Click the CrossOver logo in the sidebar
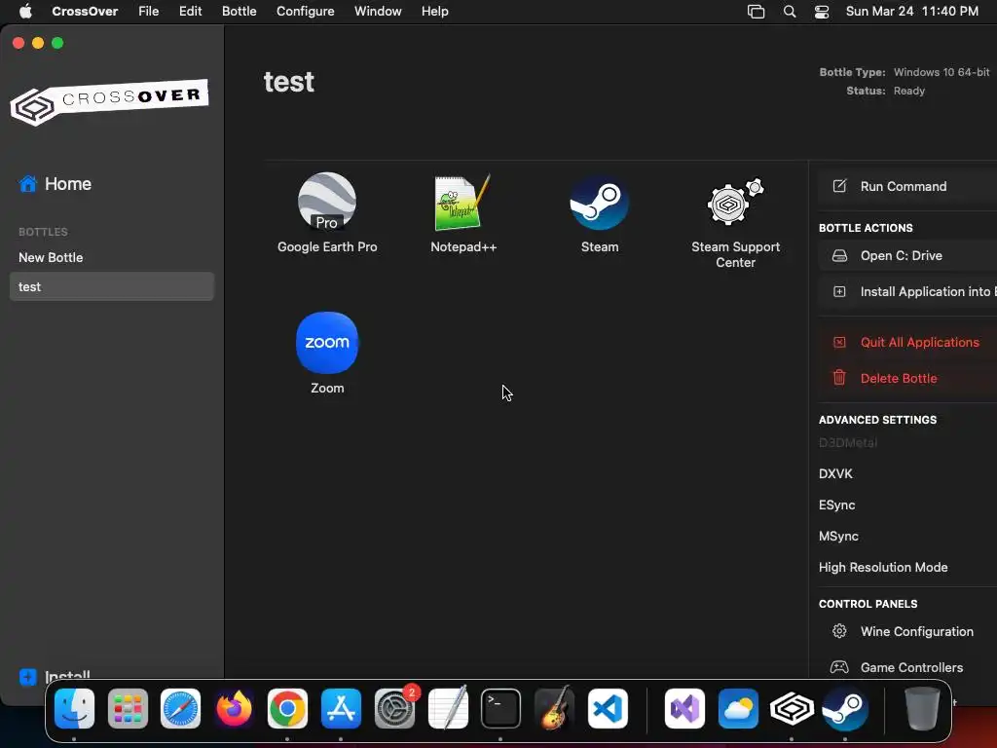This screenshot has height=748, width=997. (109, 101)
